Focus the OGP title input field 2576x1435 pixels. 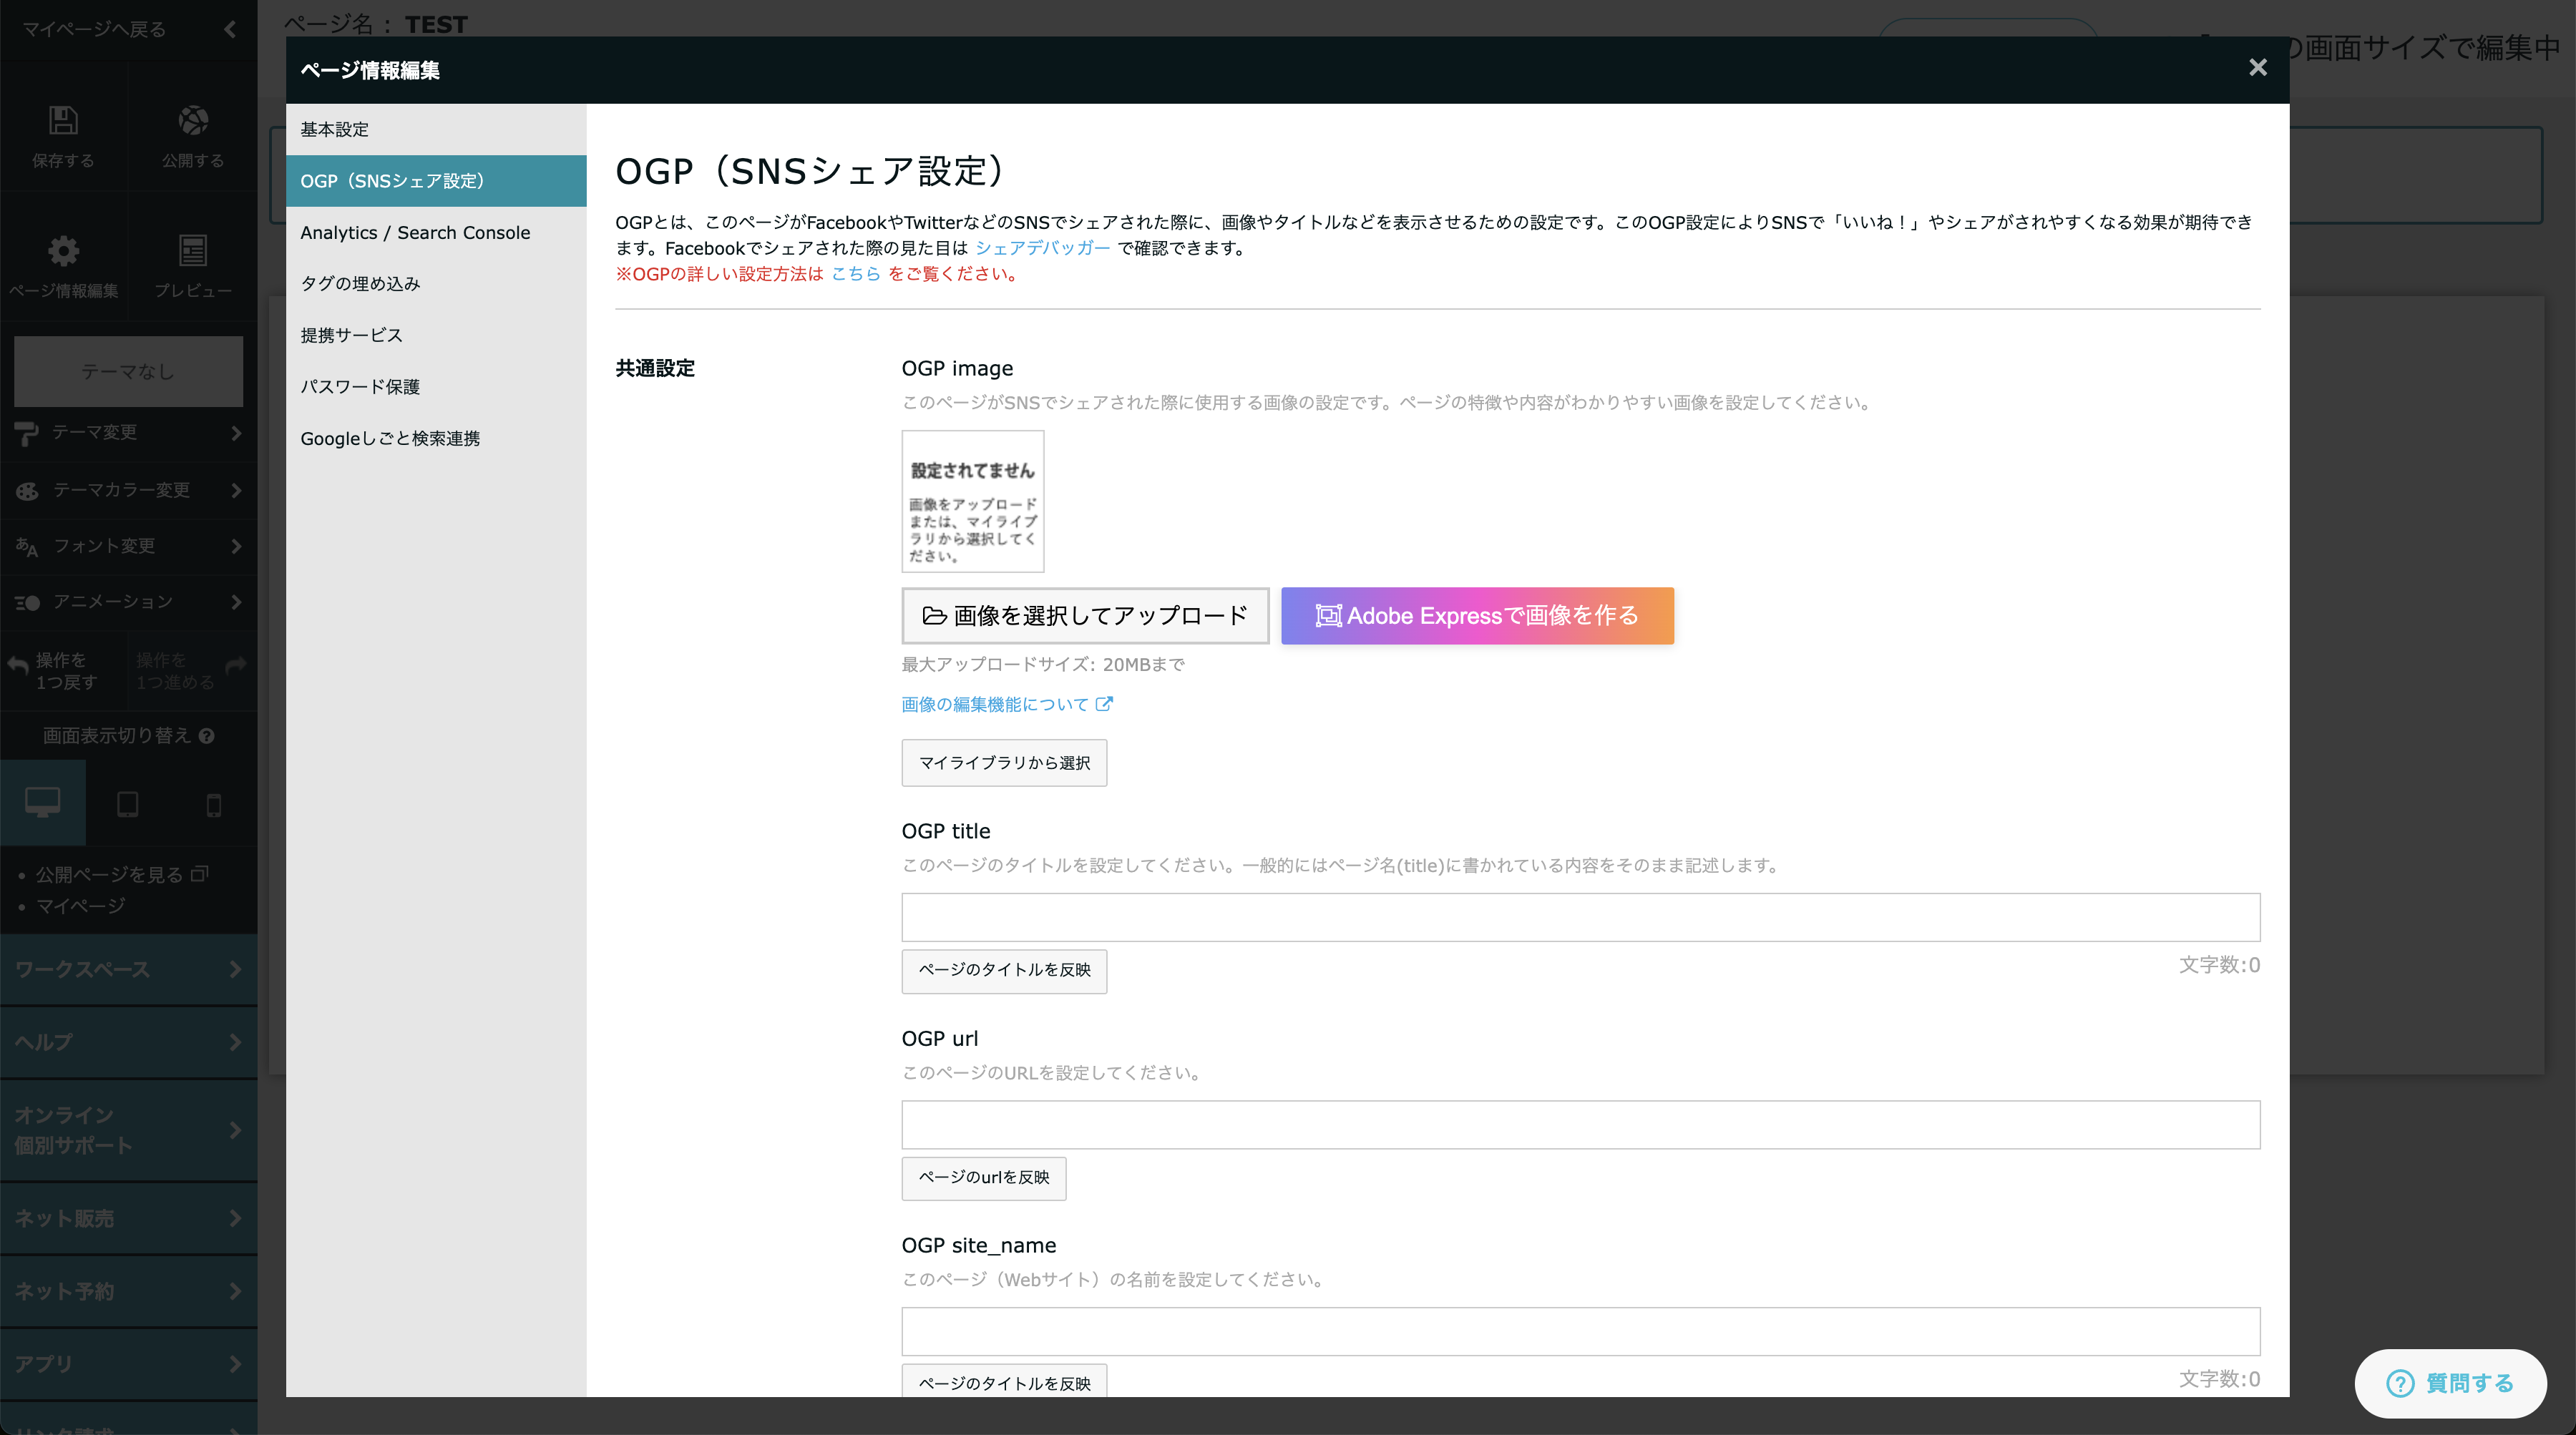1580,917
